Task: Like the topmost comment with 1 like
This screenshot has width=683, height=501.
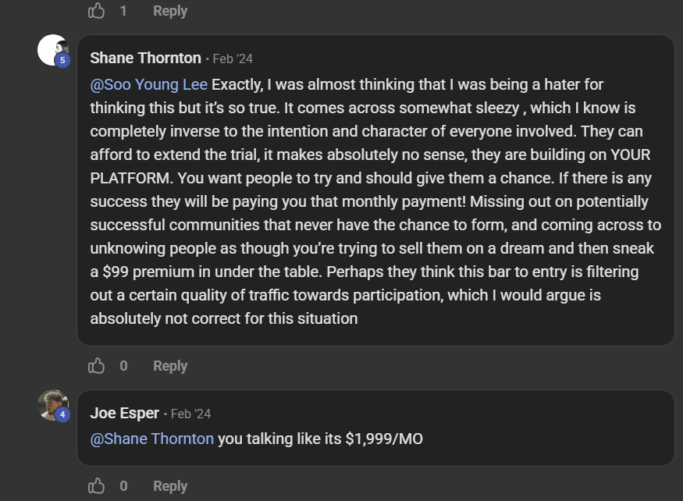Action: pyautogui.click(x=97, y=11)
